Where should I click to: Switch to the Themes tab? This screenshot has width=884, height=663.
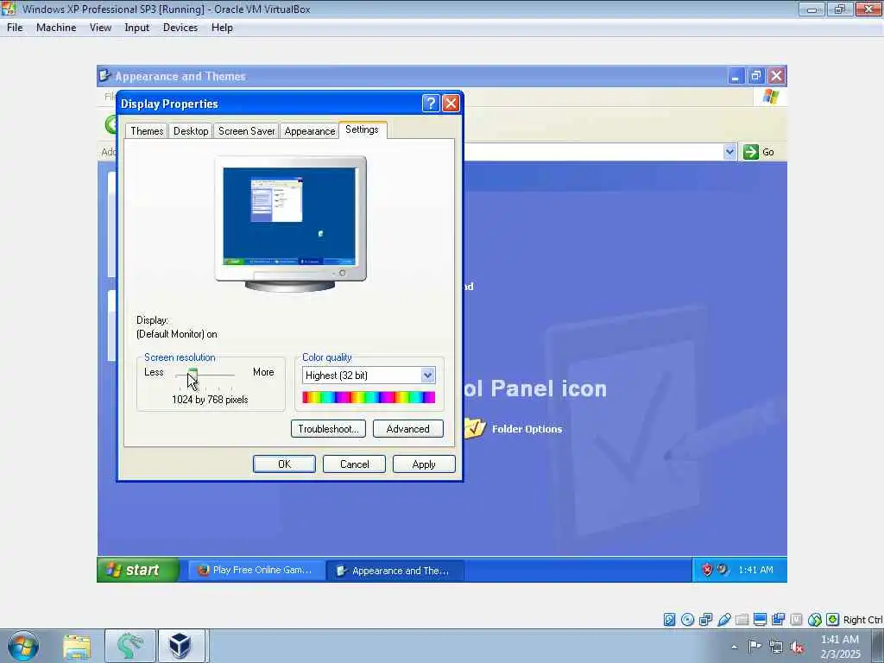click(x=147, y=131)
